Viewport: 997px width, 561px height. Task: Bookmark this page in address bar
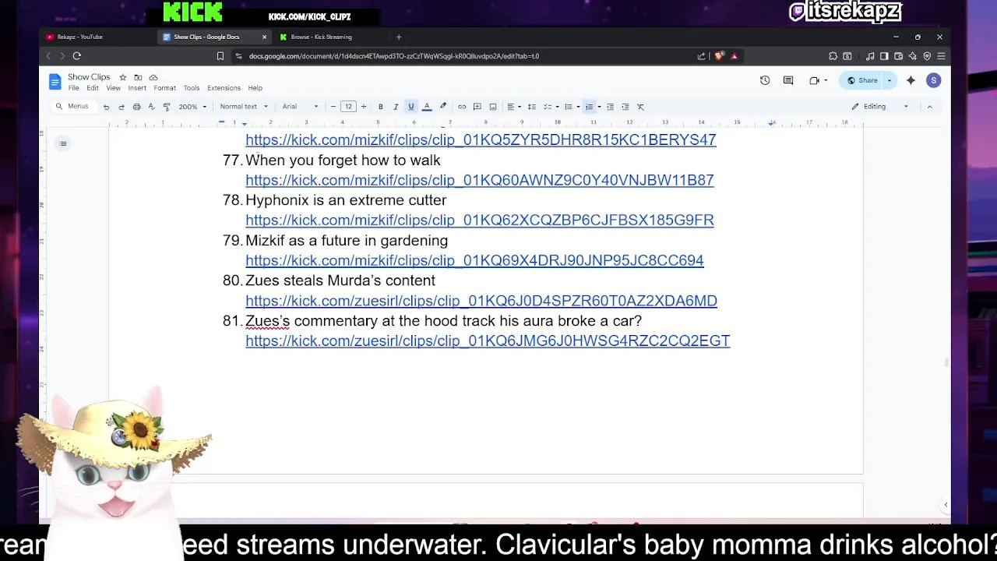click(x=220, y=56)
